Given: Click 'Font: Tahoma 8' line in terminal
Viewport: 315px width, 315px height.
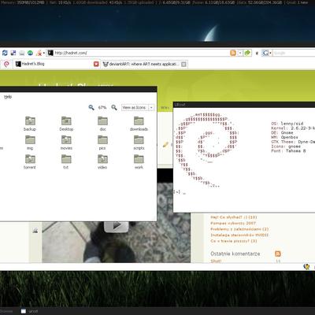Looking at the screenshot, I should click(x=288, y=151).
